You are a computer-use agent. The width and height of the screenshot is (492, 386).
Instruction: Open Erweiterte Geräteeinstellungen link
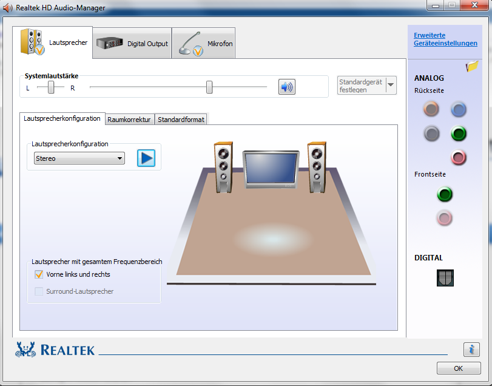tap(445, 39)
